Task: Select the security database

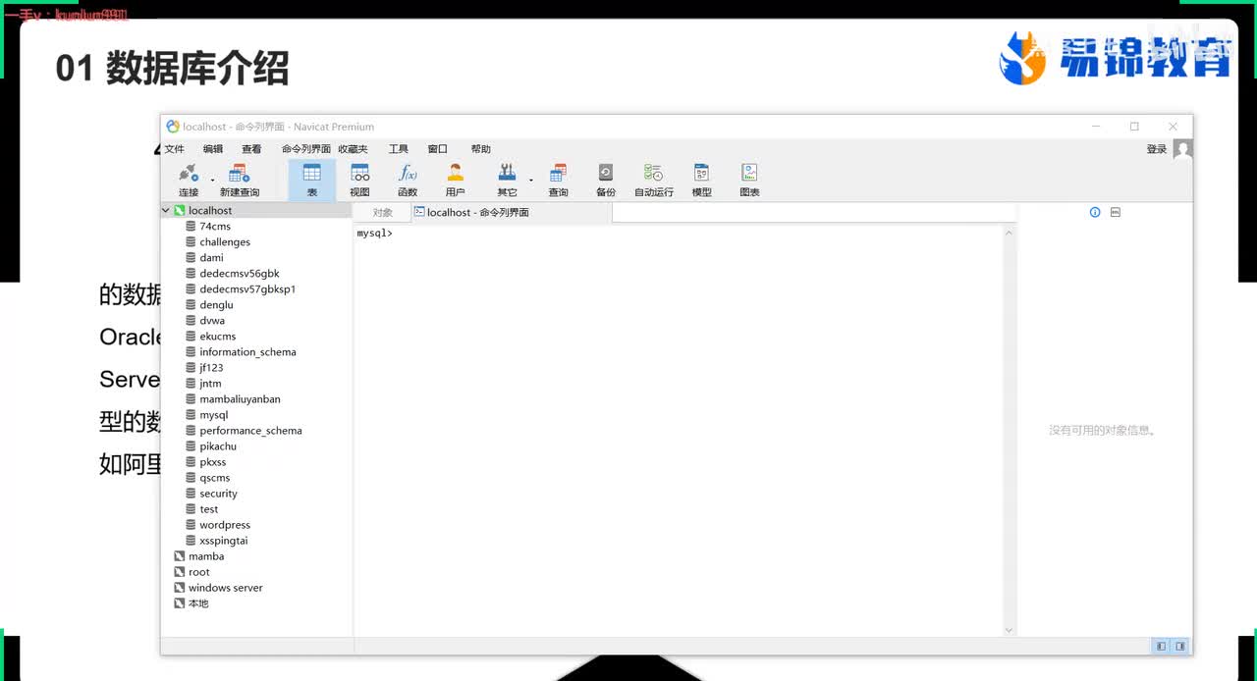Action: pos(218,494)
